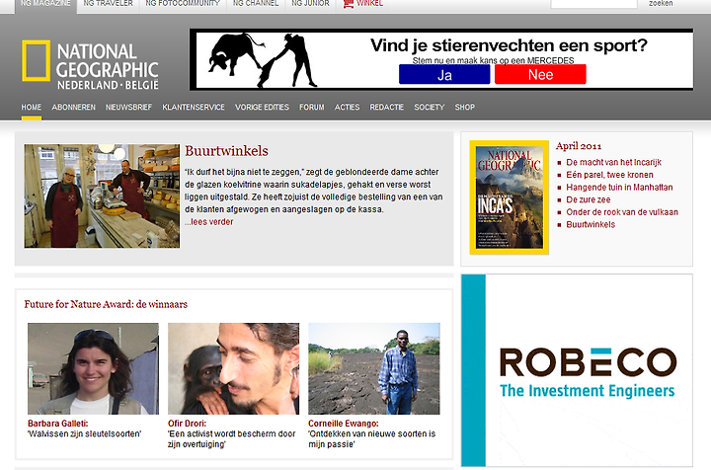711x470 pixels.
Task: Click the Buurtwinkels shop photo
Action: click(x=102, y=196)
